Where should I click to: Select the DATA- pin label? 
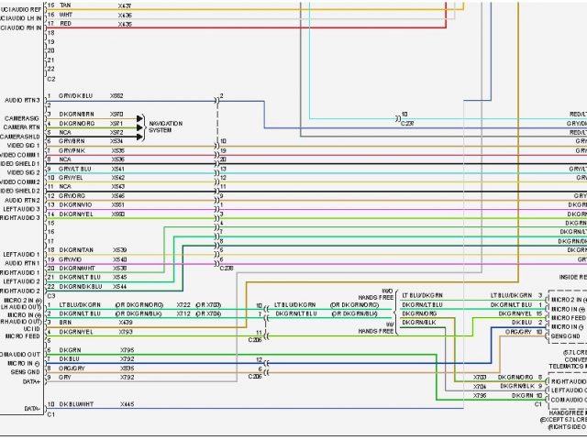point(31,407)
